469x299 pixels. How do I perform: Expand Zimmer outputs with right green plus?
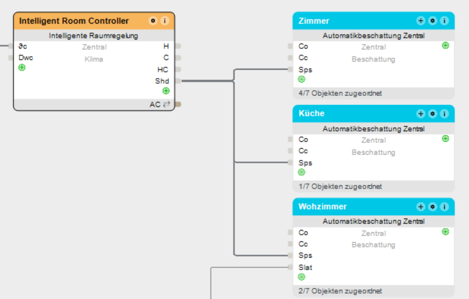click(445, 45)
